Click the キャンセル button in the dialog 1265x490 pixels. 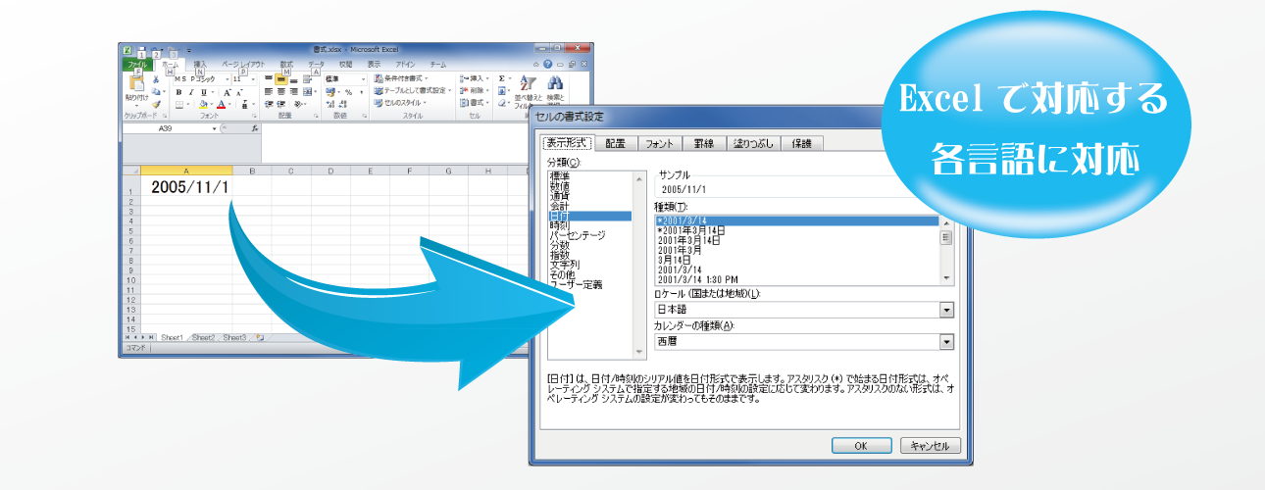[x=931, y=445]
